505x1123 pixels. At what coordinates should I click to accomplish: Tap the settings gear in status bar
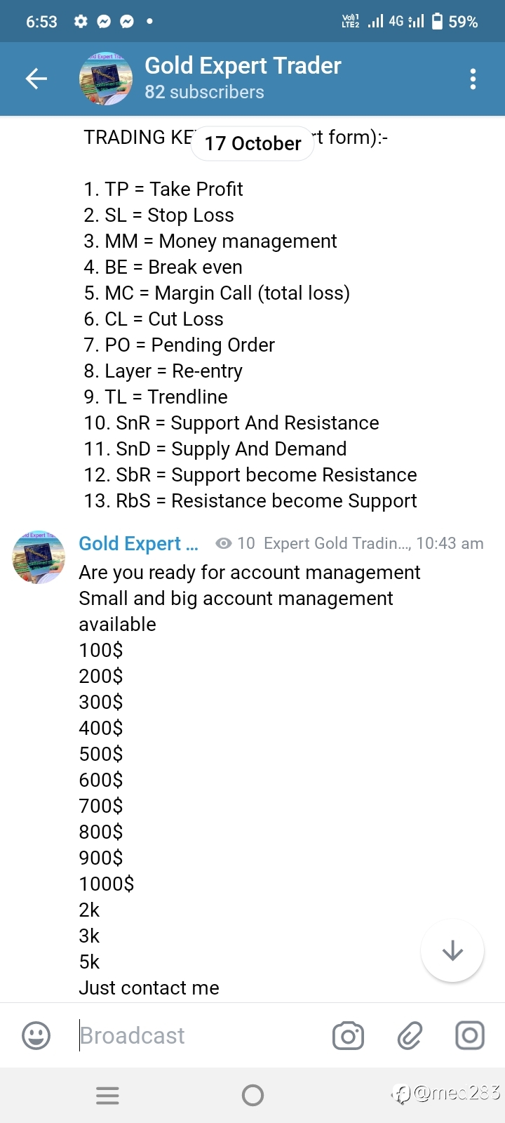tap(81, 22)
